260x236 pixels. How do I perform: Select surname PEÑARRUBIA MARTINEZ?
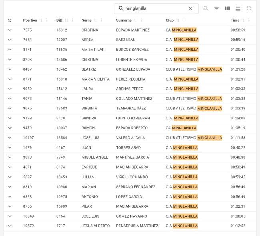(137, 226)
